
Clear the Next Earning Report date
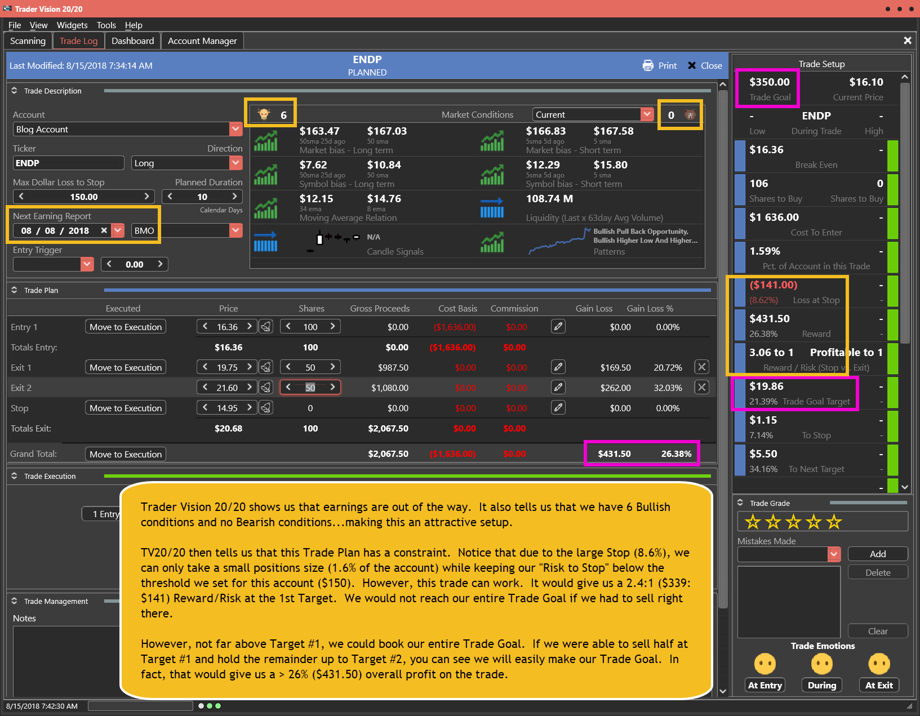[x=104, y=230]
